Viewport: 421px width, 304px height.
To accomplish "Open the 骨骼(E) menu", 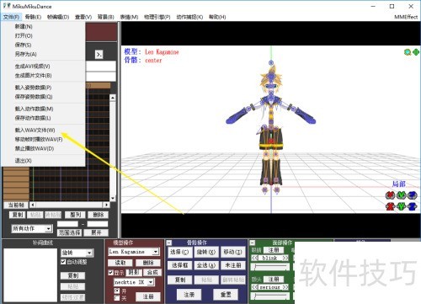I will pyautogui.click(x=33, y=17).
